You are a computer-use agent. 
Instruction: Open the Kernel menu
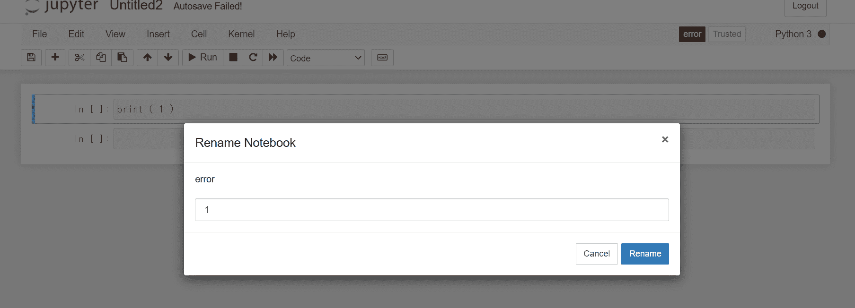(241, 34)
